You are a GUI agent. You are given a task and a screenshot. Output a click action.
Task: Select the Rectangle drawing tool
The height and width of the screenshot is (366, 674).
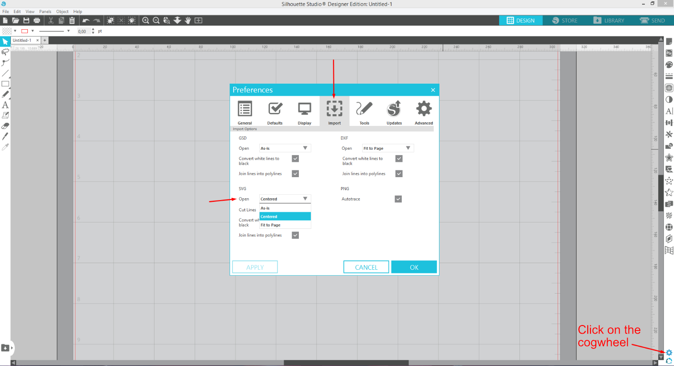[5, 84]
